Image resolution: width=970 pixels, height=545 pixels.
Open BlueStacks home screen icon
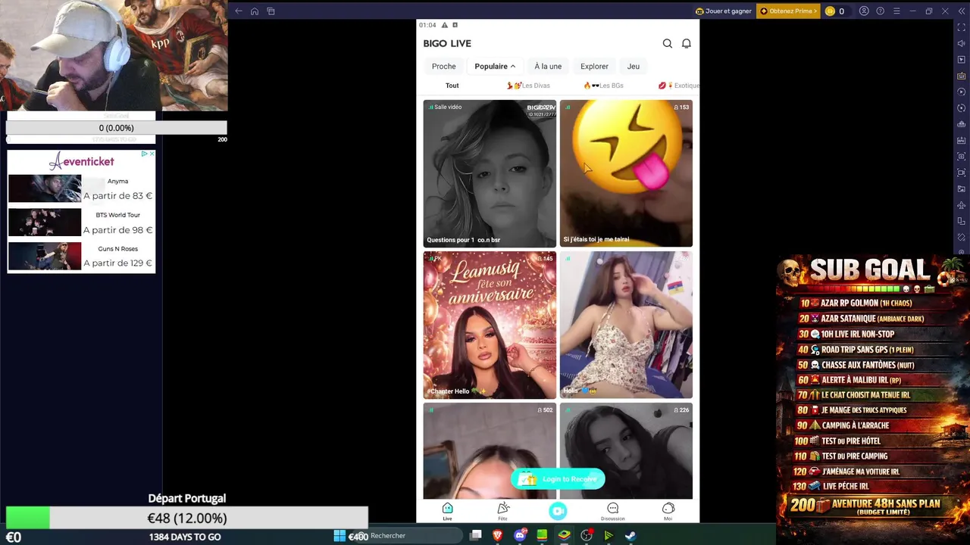[x=255, y=11]
